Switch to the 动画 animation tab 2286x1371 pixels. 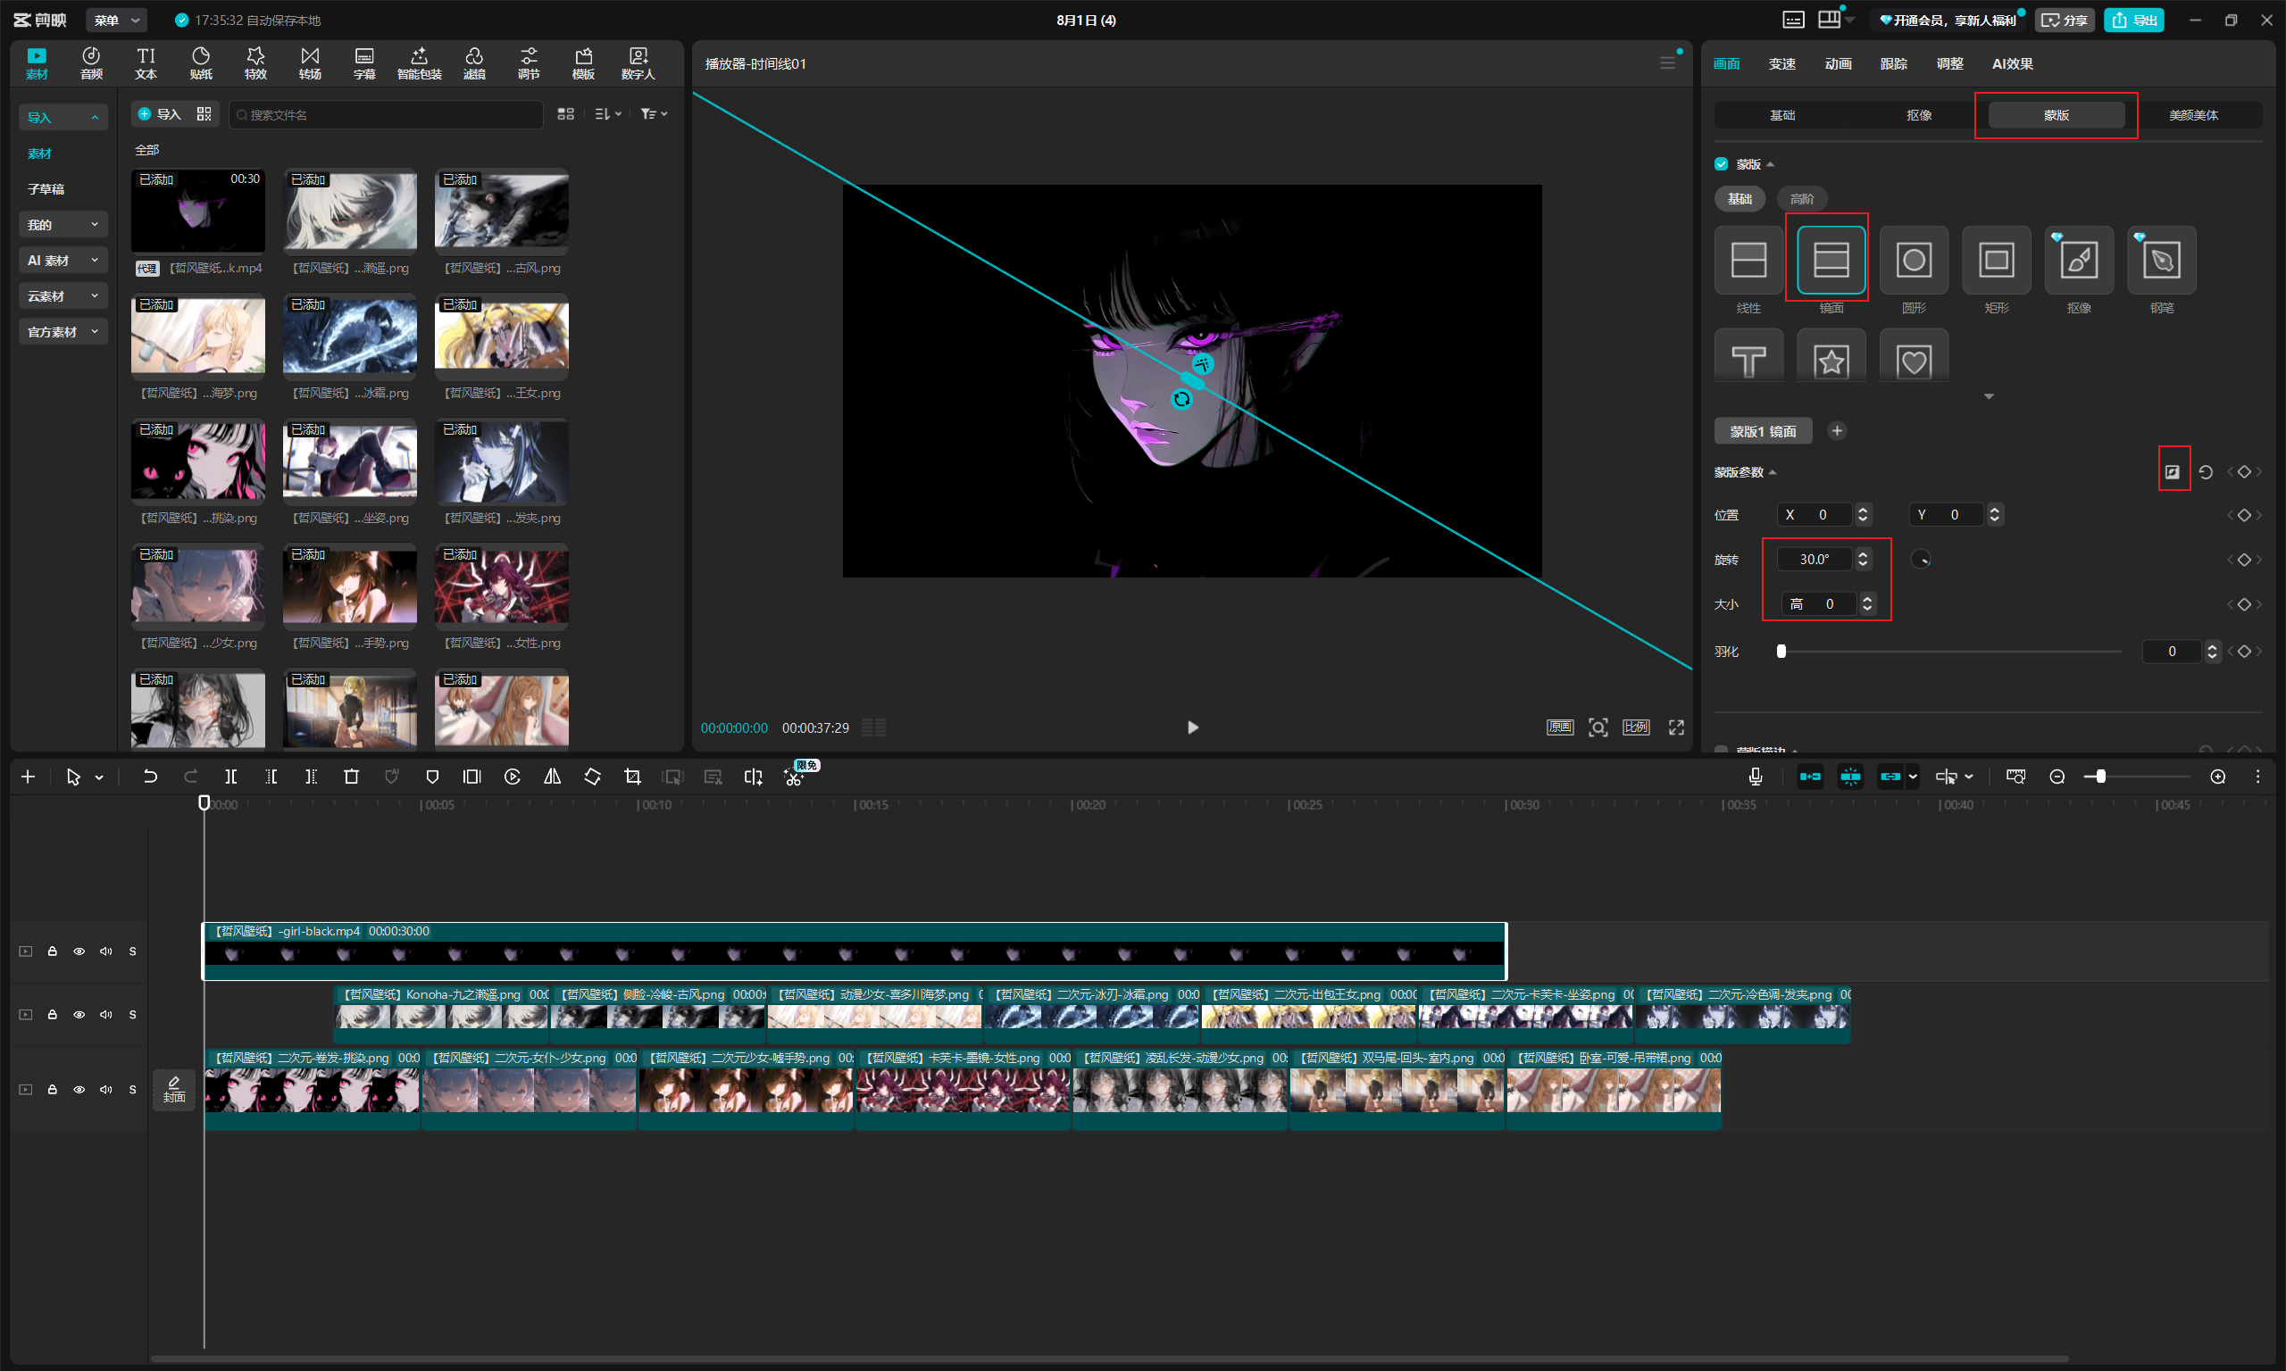(x=1838, y=63)
